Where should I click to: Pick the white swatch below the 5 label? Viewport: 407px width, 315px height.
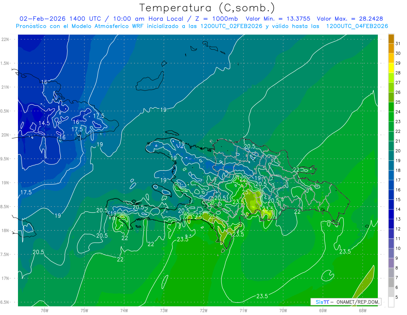pos(391,302)
